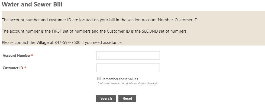This screenshot has height=112, width=265.
Task: Submit the form with Search button
Action: coord(106,98)
